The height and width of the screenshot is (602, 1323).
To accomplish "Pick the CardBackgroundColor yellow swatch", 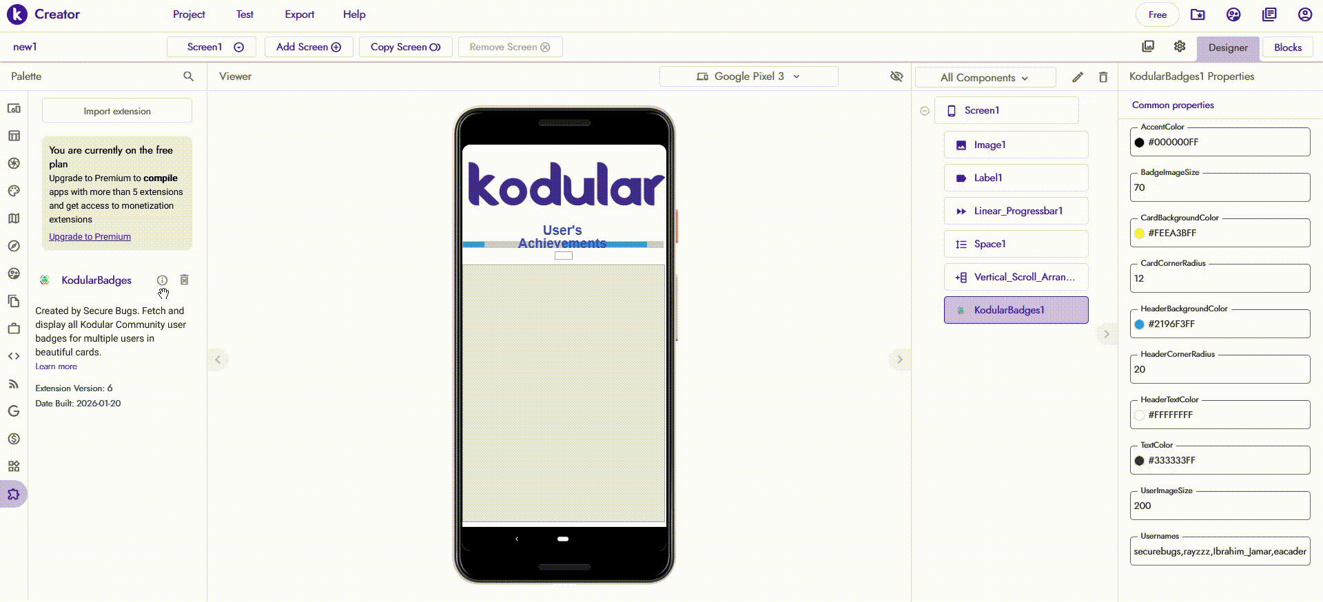I will pyautogui.click(x=1139, y=233).
